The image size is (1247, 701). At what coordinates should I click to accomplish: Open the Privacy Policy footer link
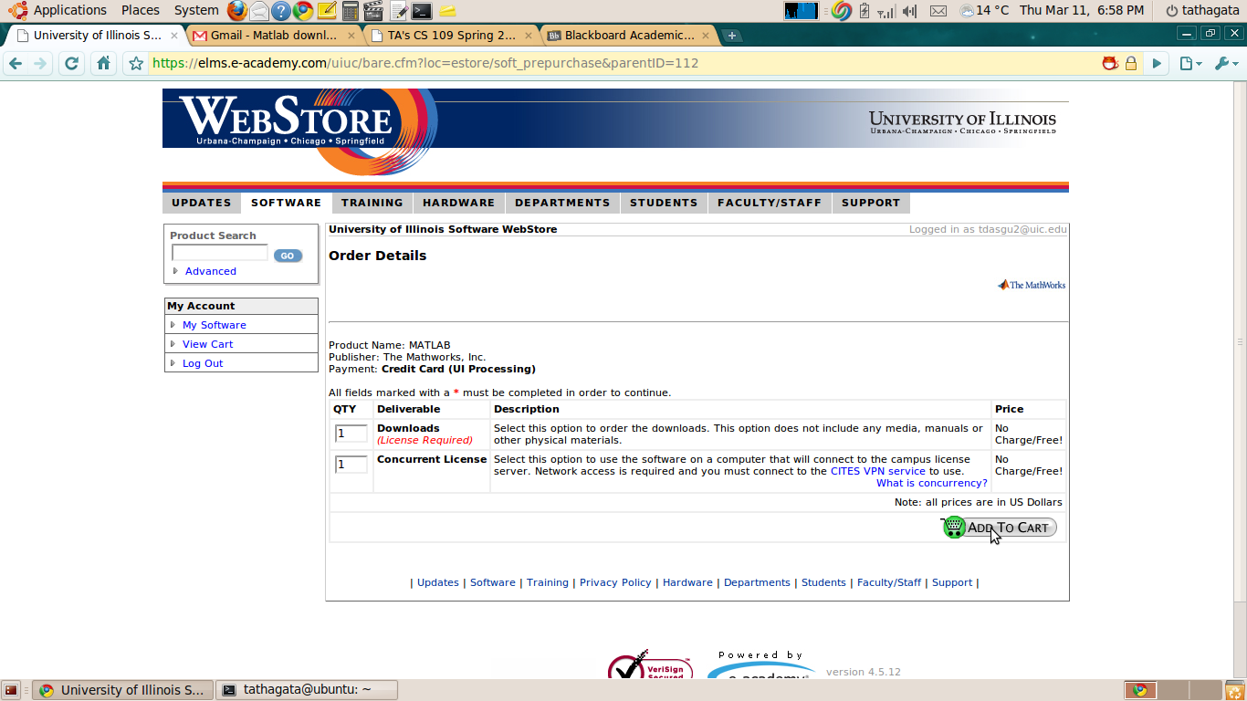pos(615,582)
